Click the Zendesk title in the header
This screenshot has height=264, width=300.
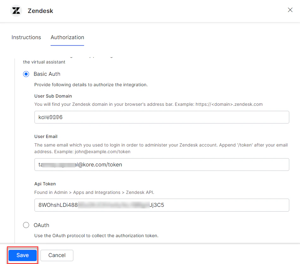(x=40, y=10)
